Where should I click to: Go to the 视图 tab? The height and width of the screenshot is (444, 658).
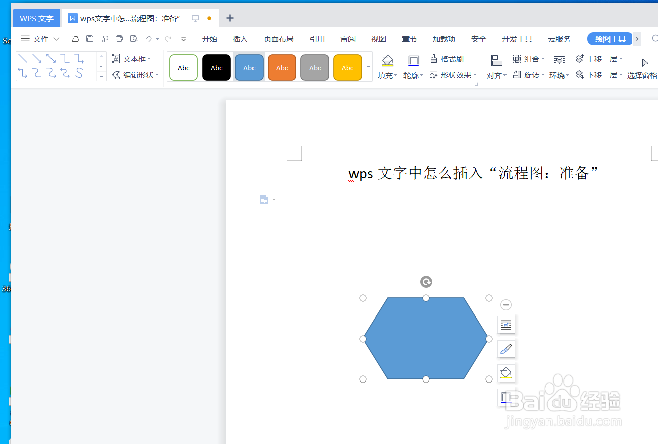[379, 39]
